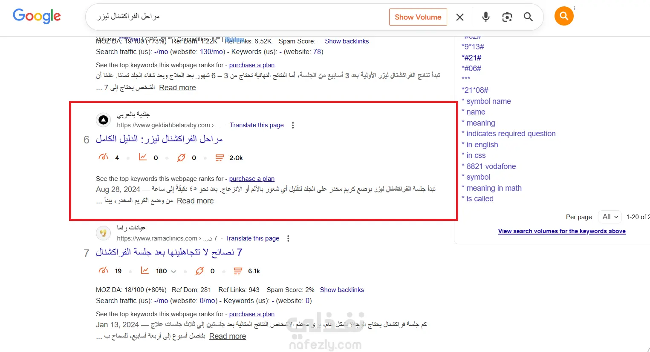The image size is (650, 352).
Task: Open purchase a plan link in result 7
Action: (x=252, y=314)
